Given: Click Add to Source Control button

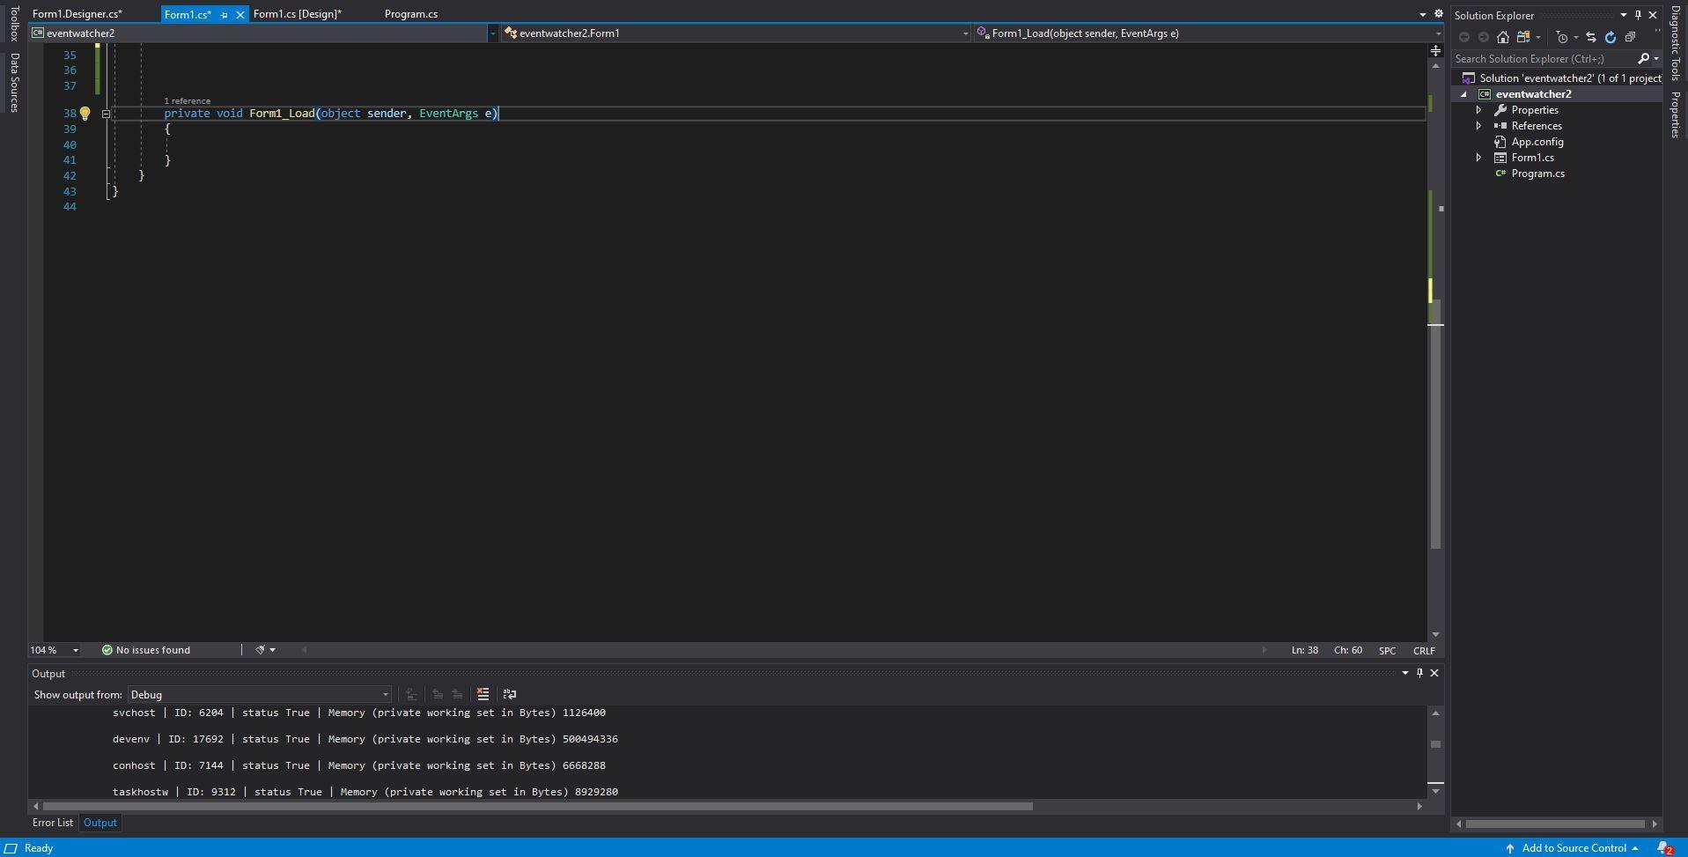Looking at the screenshot, I should [1574, 848].
